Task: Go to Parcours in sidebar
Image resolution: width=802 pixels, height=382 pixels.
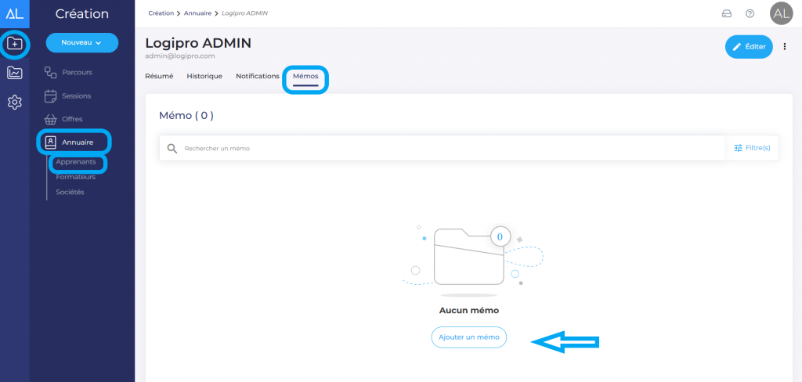Action: click(77, 73)
